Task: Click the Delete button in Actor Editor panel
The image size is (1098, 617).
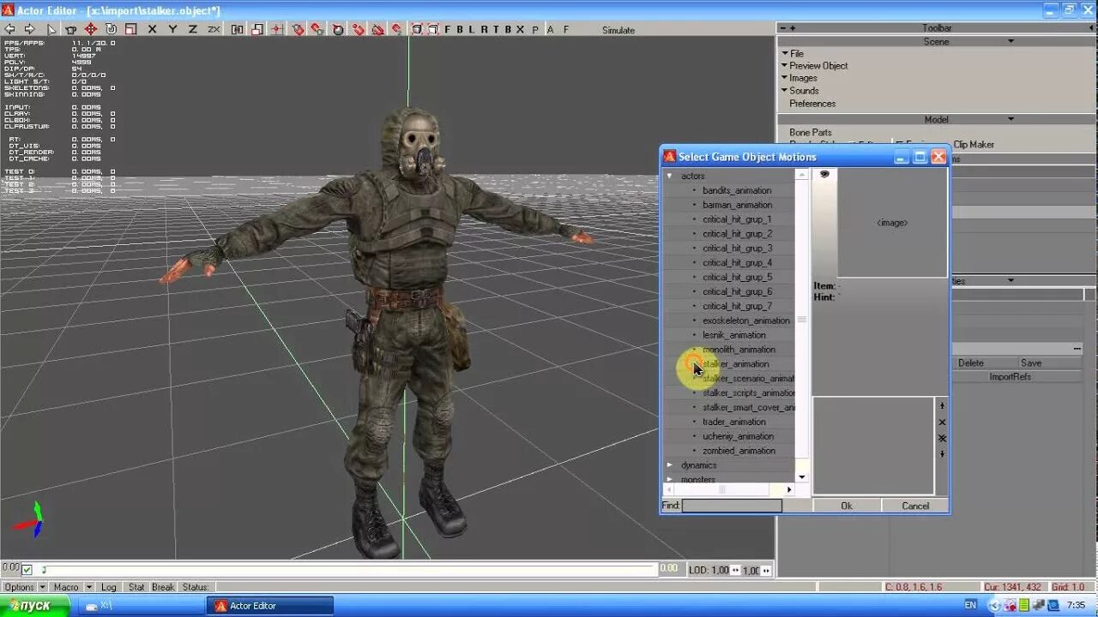Action: [x=971, y=362]
